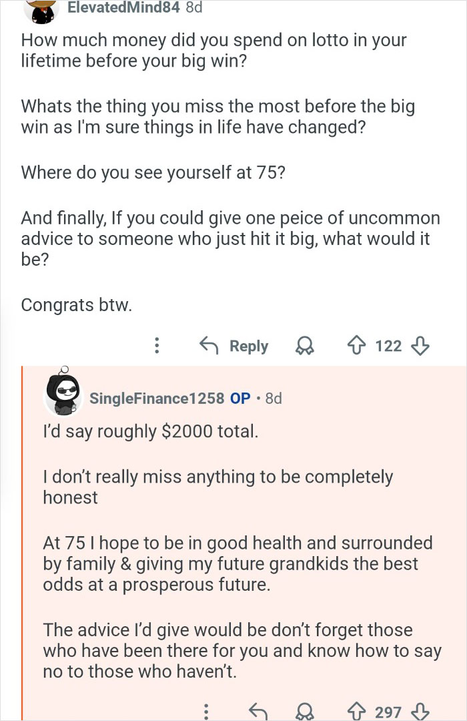Open the overflow menu on ElevatedMind84's comment
The image size is (467, 721).
pos(157,346)
